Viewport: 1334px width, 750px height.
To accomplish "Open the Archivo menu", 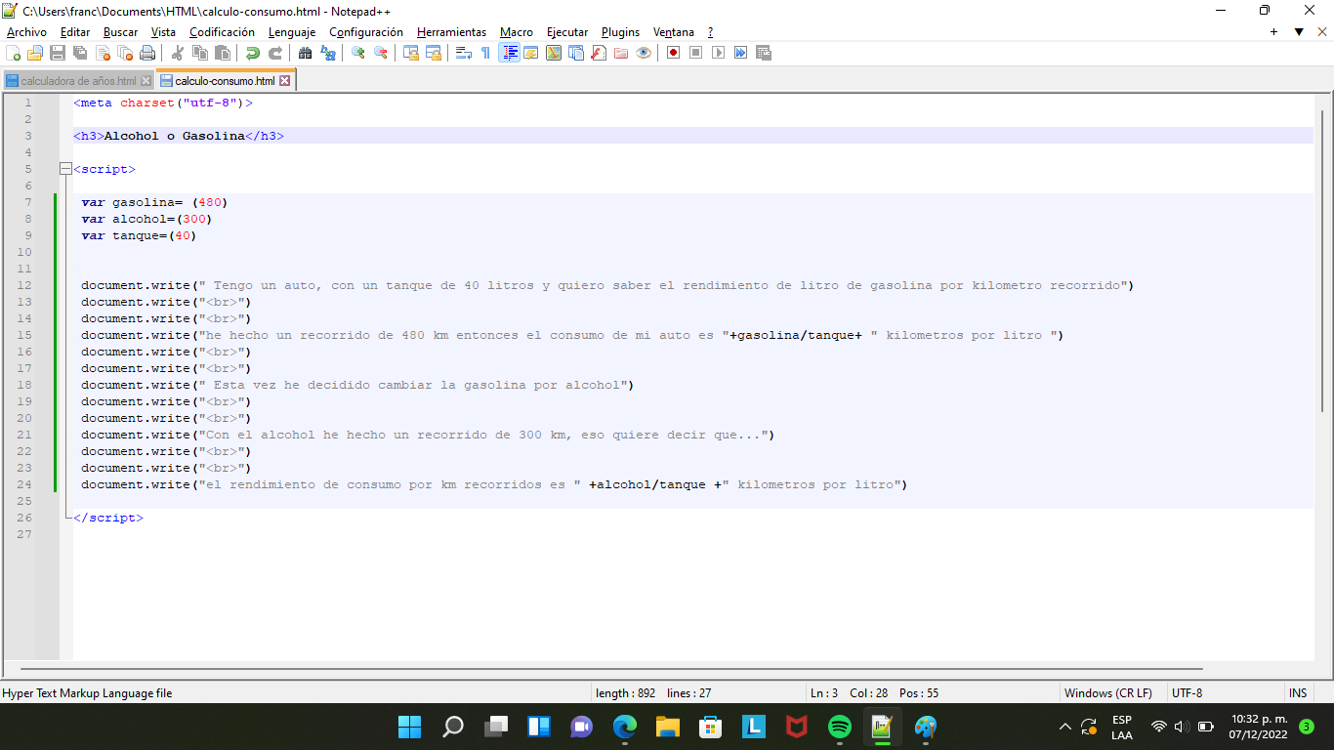I will point(26,32).
